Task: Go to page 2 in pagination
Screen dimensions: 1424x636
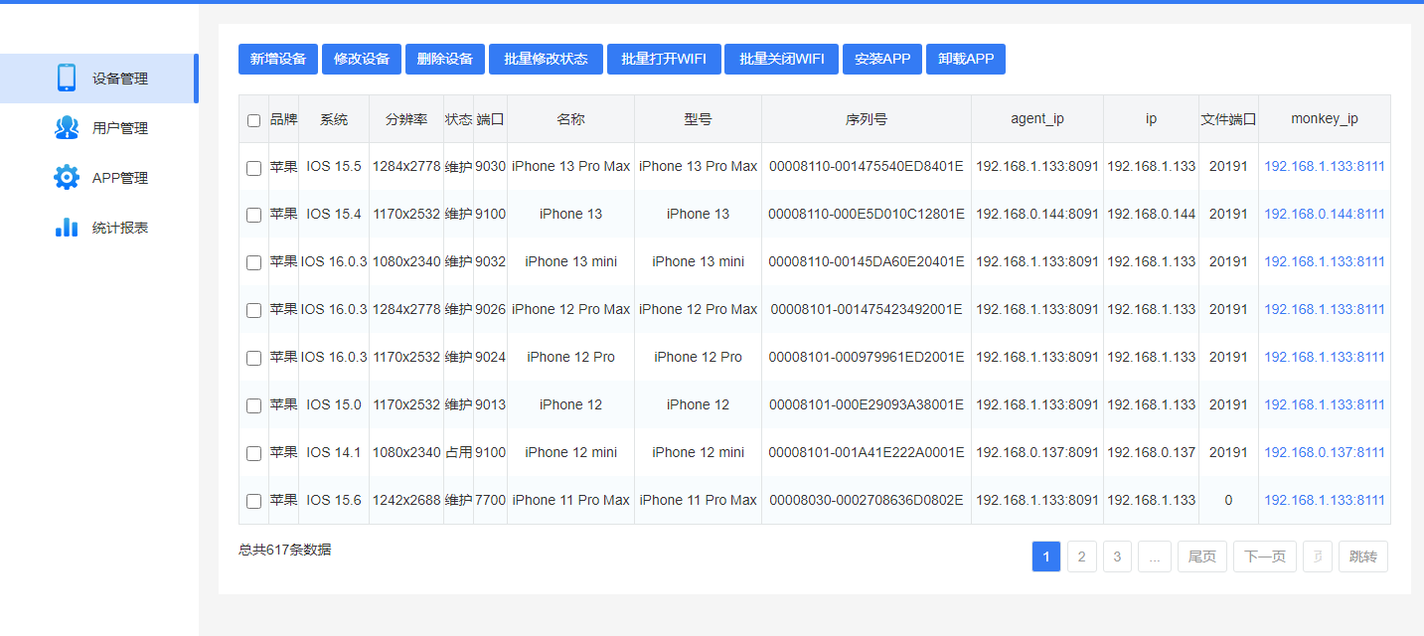Action: (x=1081, y=556)
